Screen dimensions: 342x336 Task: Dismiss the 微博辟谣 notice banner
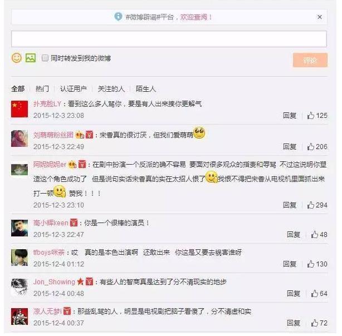(320, 17)
